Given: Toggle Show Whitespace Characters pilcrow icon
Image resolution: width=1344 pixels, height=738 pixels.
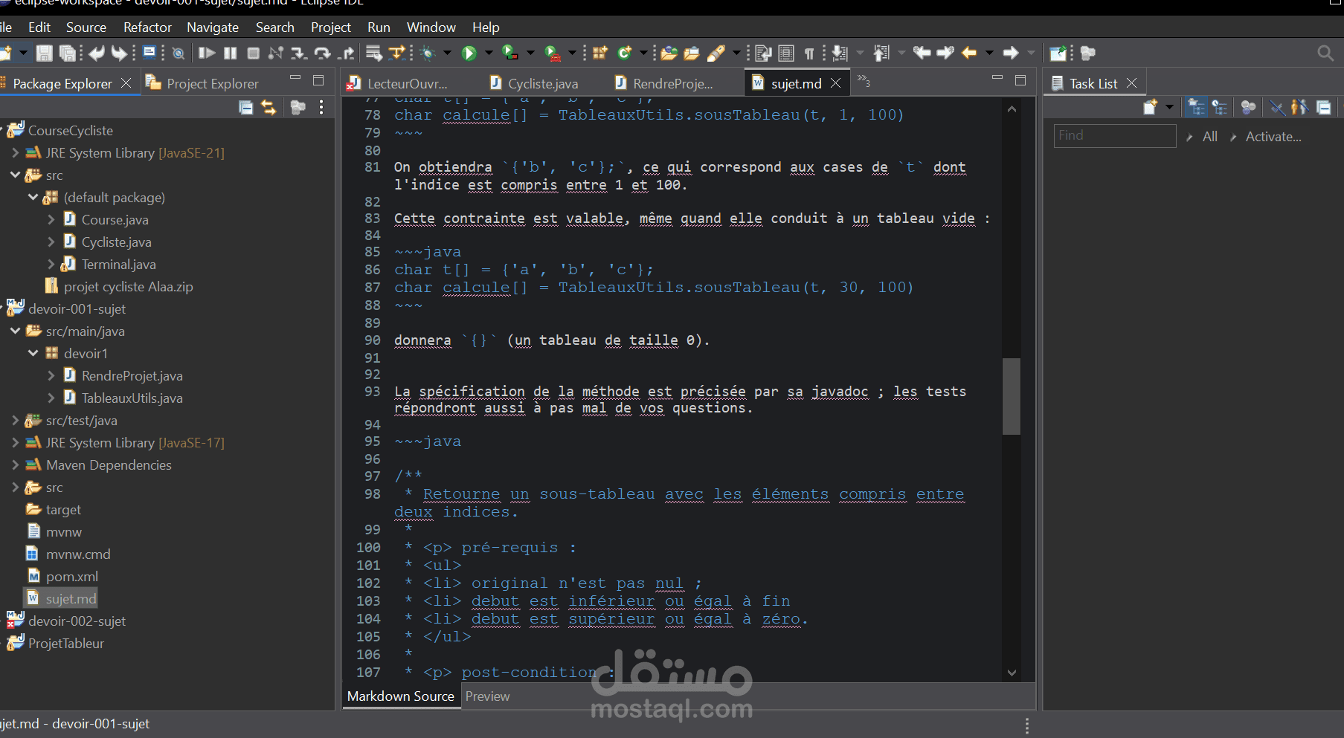Looking at the screenshot, I should tap(809, 54).
